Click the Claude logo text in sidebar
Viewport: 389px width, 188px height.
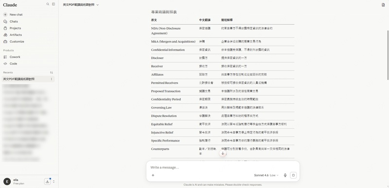[10, 5]
